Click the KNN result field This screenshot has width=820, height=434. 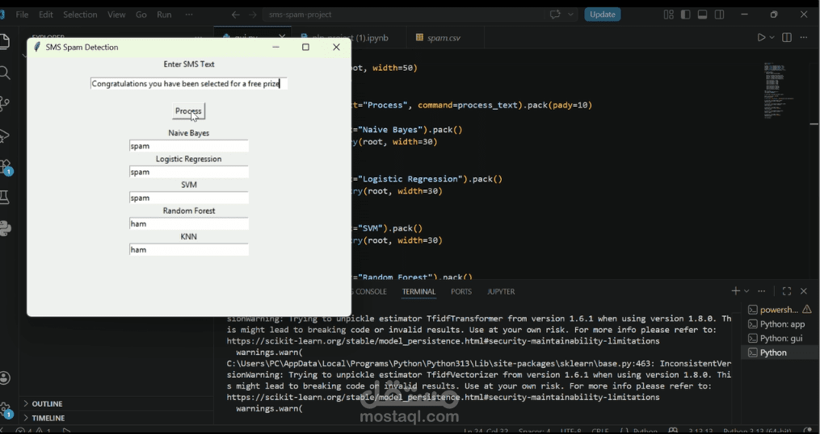(x=189, y=249)
